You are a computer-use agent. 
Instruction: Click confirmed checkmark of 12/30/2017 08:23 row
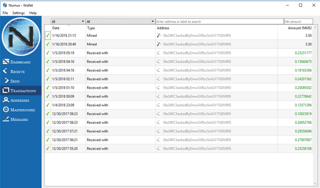tap(48, 123)
